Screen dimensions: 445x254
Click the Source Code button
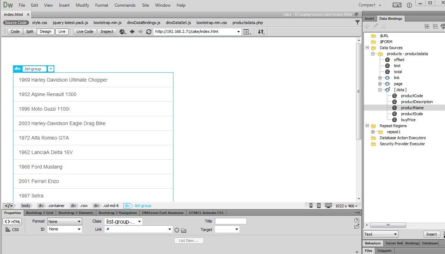(16, 22)
